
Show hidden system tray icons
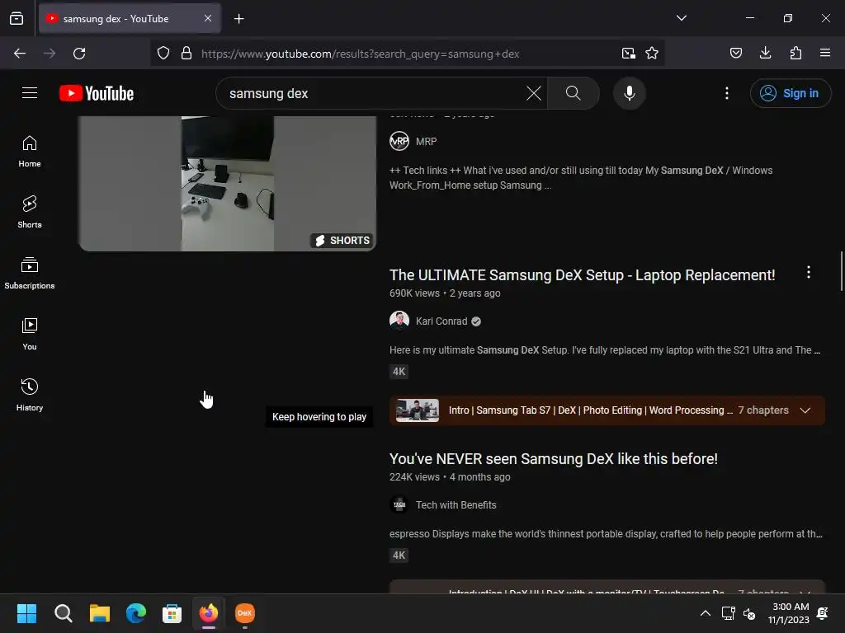pyautogui.click(x=705, y=613)
